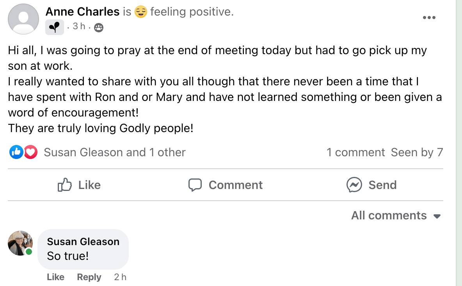The height and width of the screenshot is (286, 462).
Task: Click the Messenger Send icon
Action: [354, 185]
